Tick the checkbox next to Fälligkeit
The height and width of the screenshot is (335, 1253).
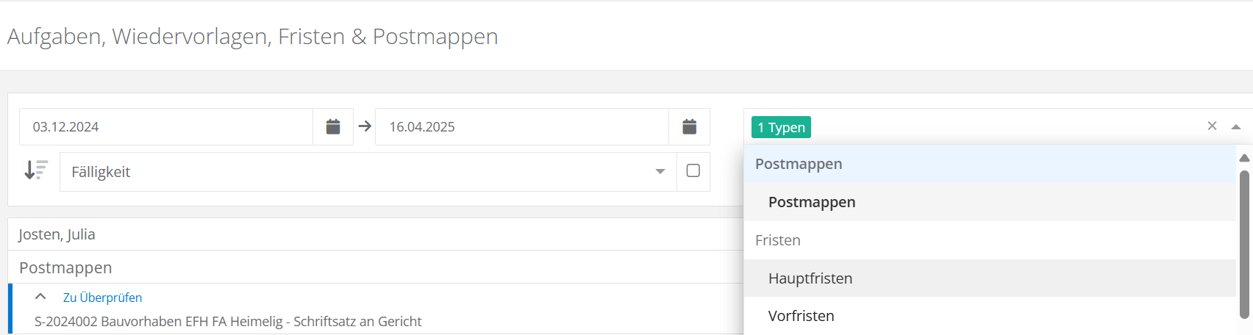click(693, 171)
